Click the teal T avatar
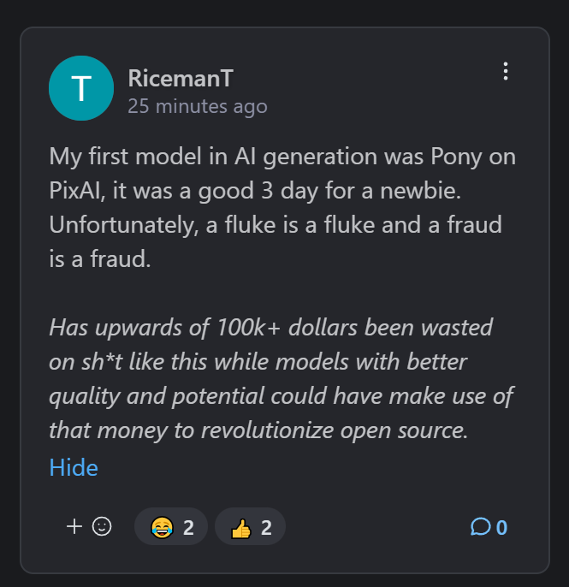This screenshot has width=569, height=587. point(81,88)
